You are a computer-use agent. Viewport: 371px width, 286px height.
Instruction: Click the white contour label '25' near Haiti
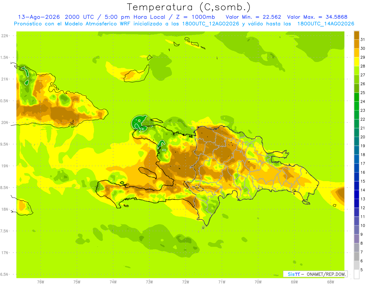point(142,130)
